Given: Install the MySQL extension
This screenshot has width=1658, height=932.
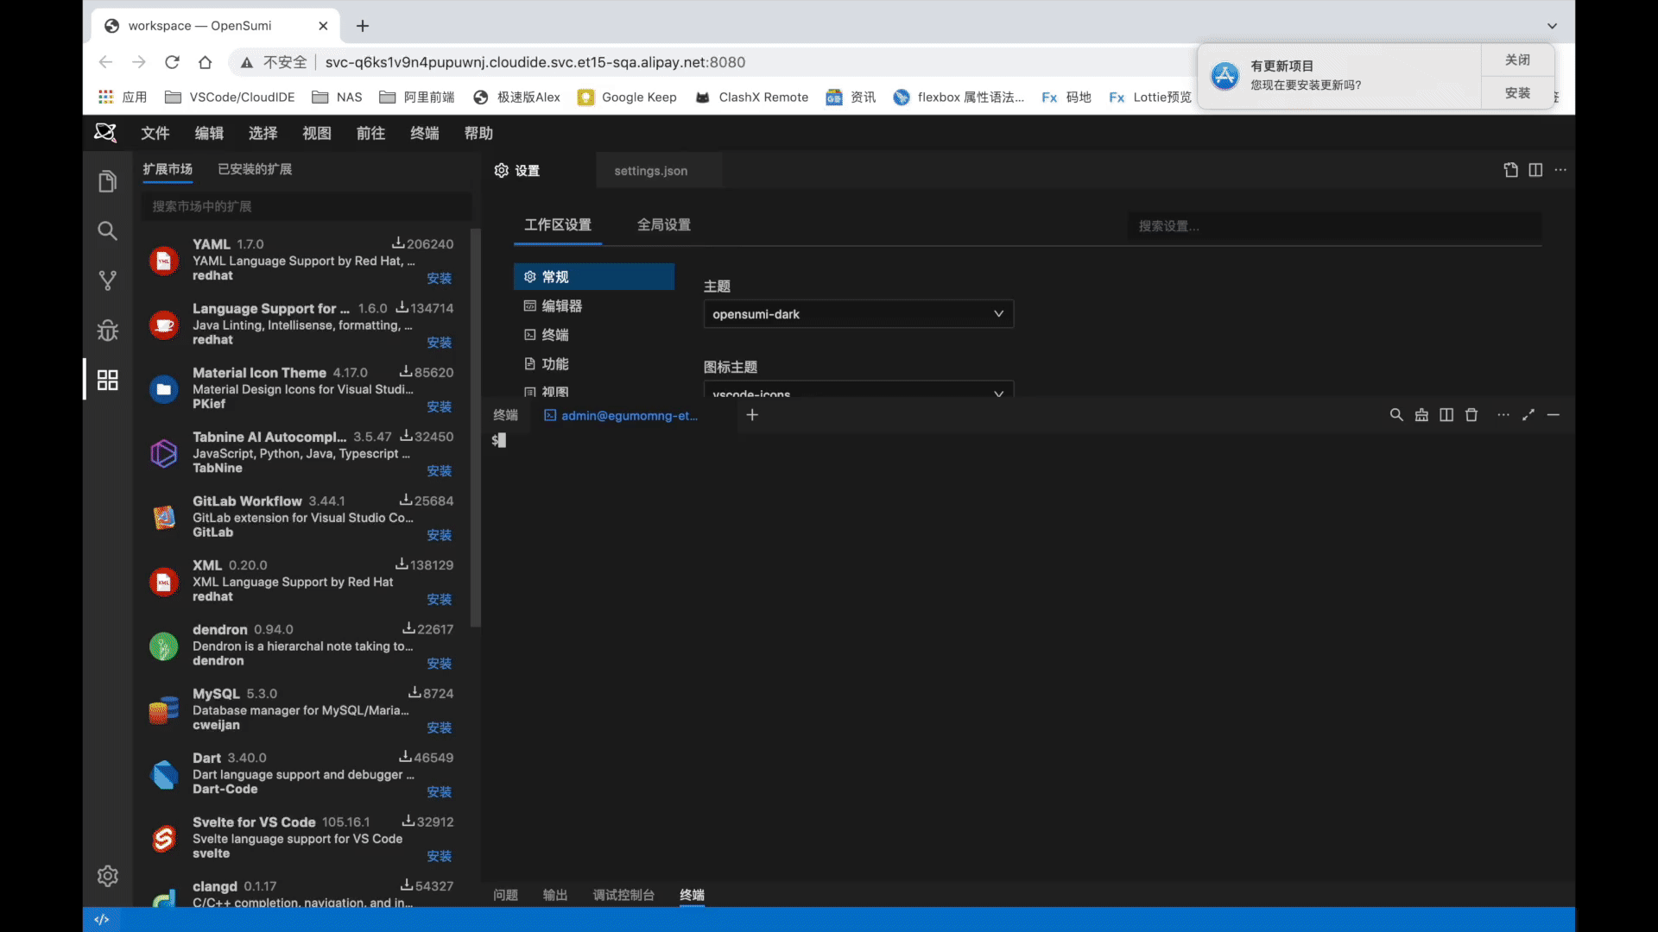Looking at the screenshot, I should pos(439,727).
